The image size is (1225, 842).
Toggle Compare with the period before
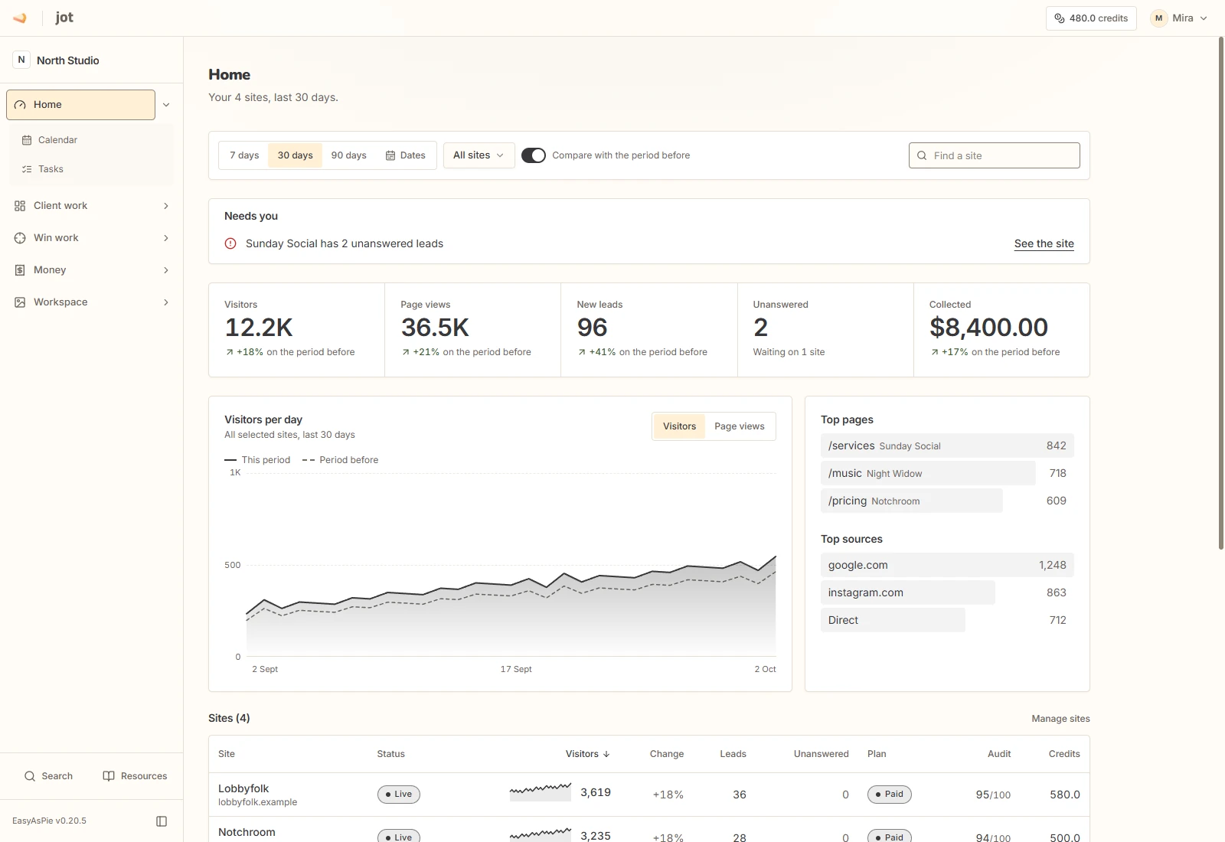[534, 155]
